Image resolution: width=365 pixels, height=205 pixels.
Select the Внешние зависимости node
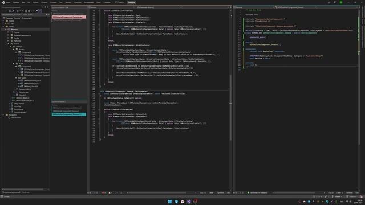coord(22,35)
